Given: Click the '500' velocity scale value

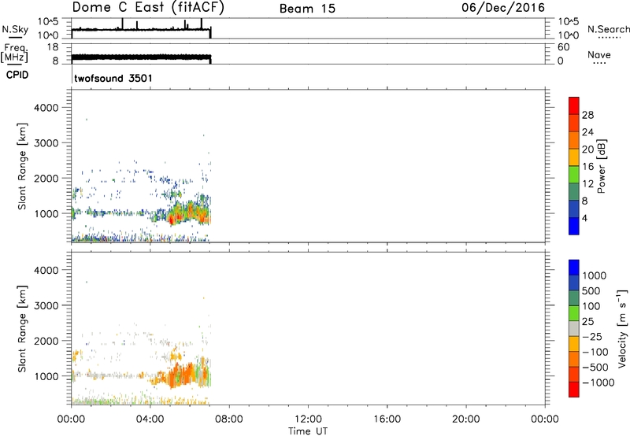Looking at the screenshot, I should [x=591, y=291].
